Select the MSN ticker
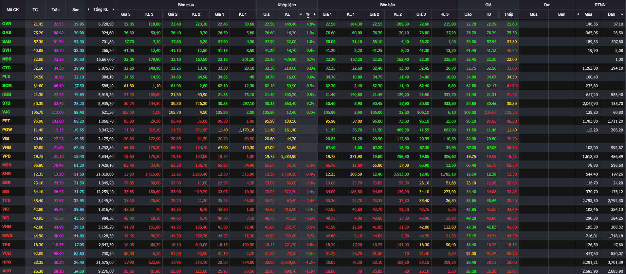626x274 pixels. (7, 165)
